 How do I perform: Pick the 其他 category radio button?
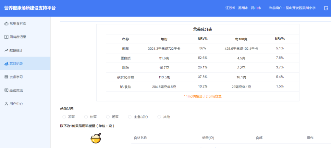tap(159, 117)
